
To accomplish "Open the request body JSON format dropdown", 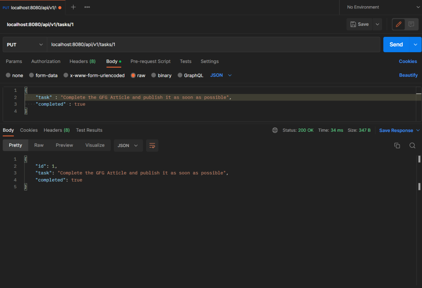I will click(x=221, y=75).
